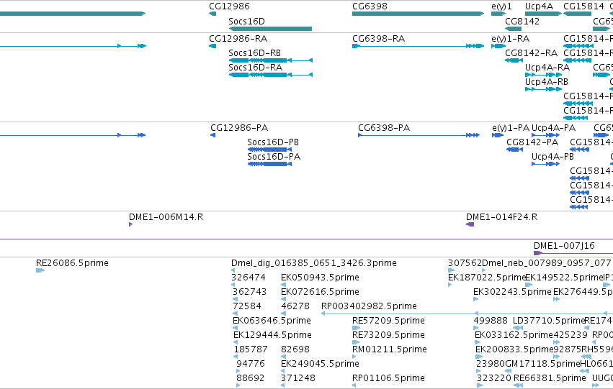Select the EK050943.5prime EST label
Viewport: 613px width, 389px height.
coord(320,278)
